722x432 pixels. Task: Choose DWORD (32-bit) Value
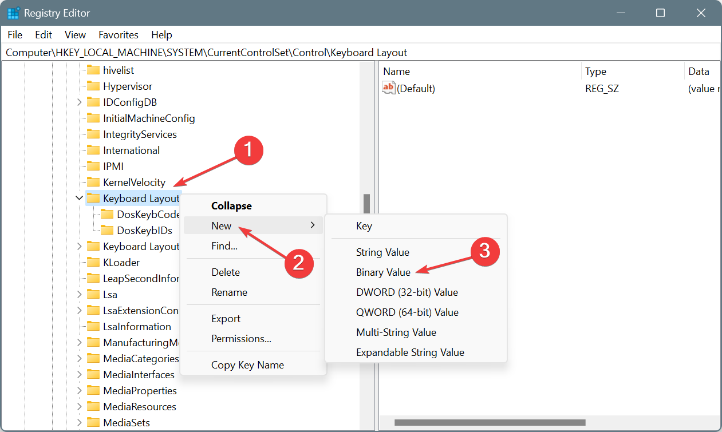pyautogui.click(x=416, y=292)
